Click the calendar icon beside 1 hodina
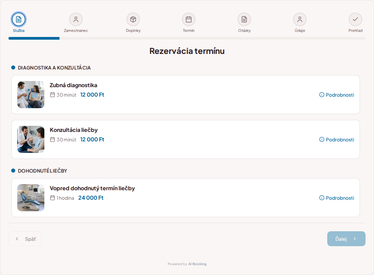374x275 pixels. [53, 198]
